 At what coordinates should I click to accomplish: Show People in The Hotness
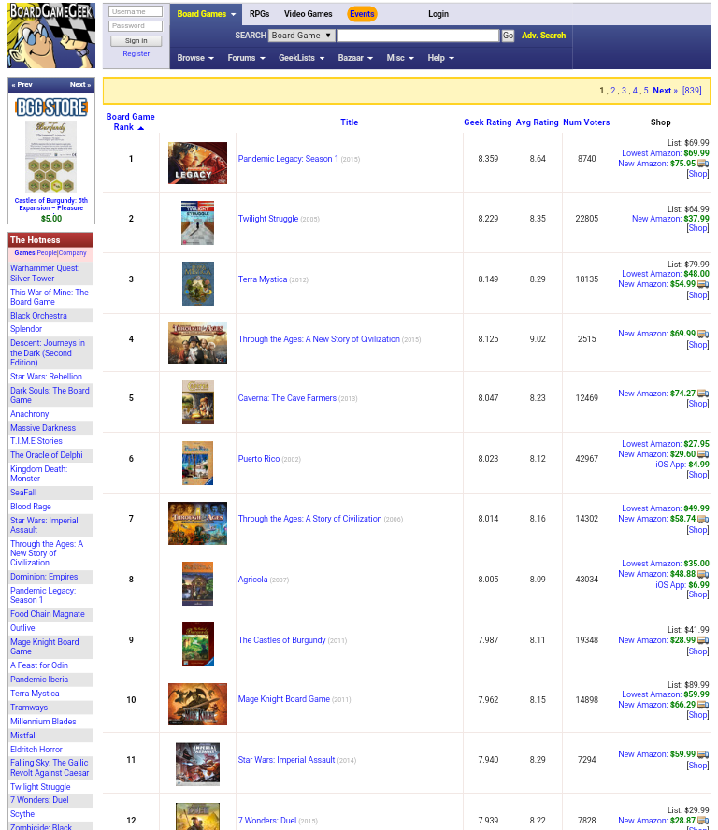[x=46, y=253]
